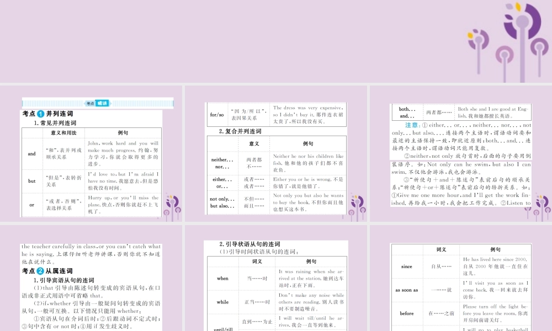Select the 'neither... nor...' cell

[222, 163]
